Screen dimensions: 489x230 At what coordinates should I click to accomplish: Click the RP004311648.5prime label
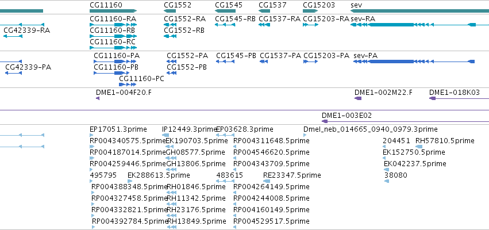[271, 141]
